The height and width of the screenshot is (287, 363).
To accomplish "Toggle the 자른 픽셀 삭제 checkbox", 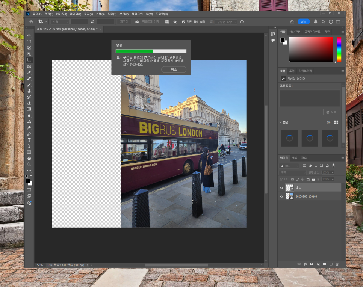I will 183,22.
